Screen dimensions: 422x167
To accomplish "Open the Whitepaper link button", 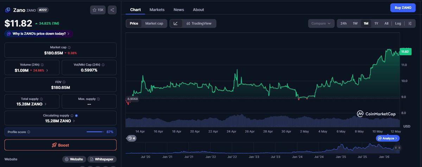I will pyautogui.click(x=102, y=159).
